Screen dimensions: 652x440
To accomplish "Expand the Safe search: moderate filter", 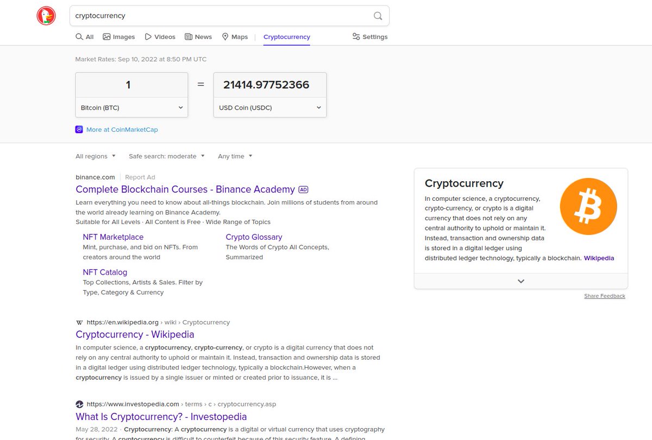I will click(x=167, y=156).
